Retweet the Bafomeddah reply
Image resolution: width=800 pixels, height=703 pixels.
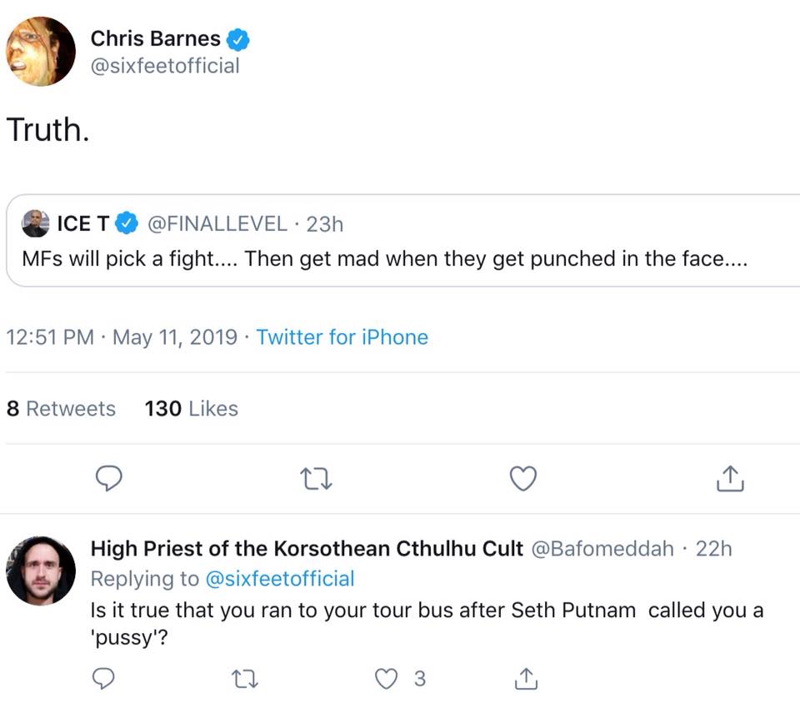point(244,679)
